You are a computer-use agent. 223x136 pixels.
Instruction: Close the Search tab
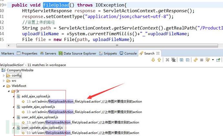158,53
